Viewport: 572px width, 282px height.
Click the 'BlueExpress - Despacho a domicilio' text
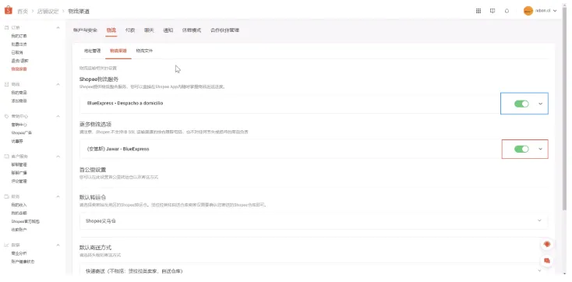point(125,104)
